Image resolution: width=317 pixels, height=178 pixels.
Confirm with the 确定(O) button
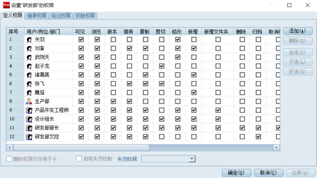(236, 173)
